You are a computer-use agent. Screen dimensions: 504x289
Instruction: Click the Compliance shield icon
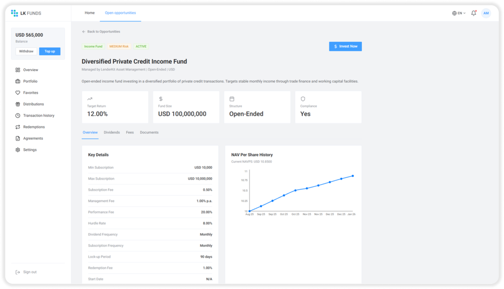[x=303, y=98]
